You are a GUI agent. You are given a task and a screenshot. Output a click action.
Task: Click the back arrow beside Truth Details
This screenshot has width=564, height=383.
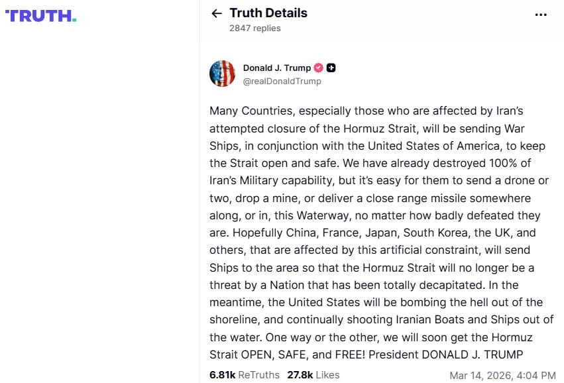[216, 13]
